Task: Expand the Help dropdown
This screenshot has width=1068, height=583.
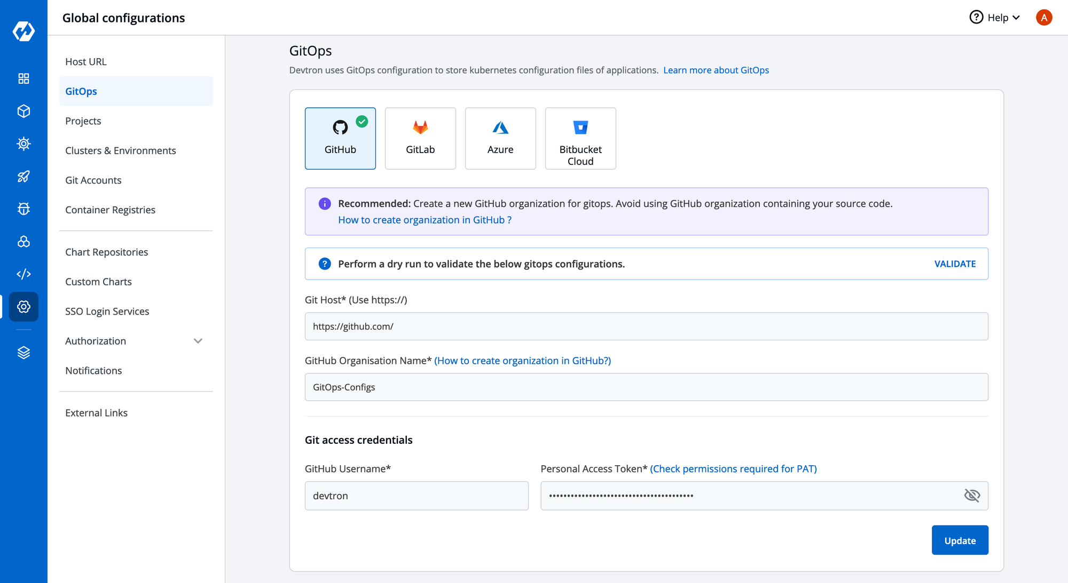Action: tap(995, 17)
